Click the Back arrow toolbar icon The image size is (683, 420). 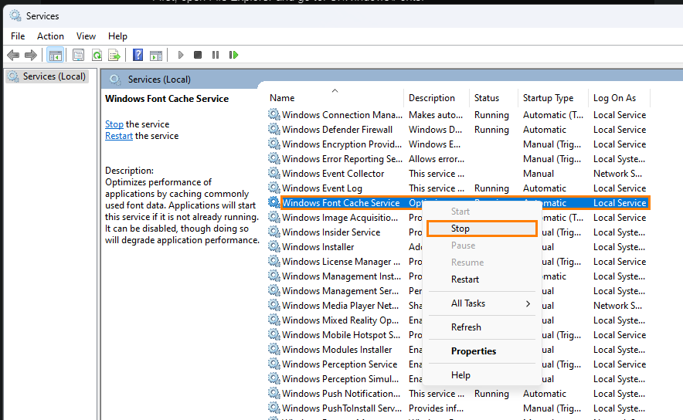13,55
